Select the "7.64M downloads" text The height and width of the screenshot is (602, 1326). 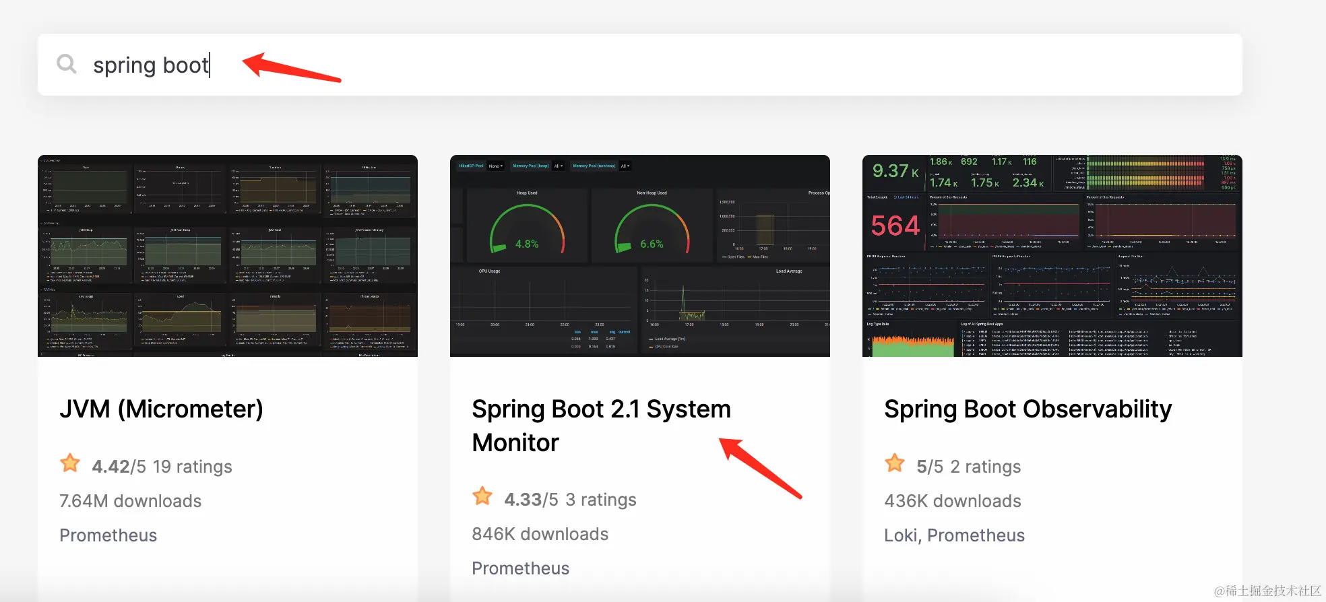130,501
